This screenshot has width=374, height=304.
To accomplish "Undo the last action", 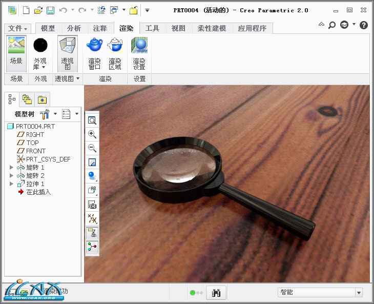I will tap(63, 10).
